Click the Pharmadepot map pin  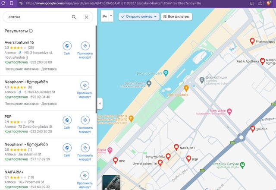(x=252, y=41)
